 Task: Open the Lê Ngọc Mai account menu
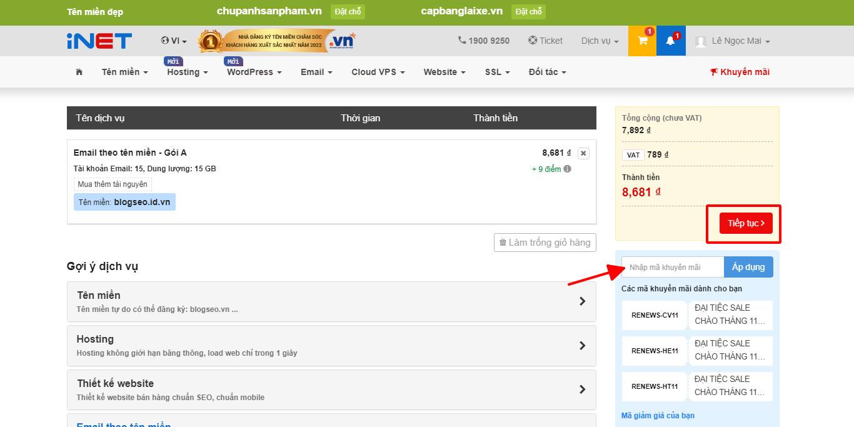[x=733, y=41]
